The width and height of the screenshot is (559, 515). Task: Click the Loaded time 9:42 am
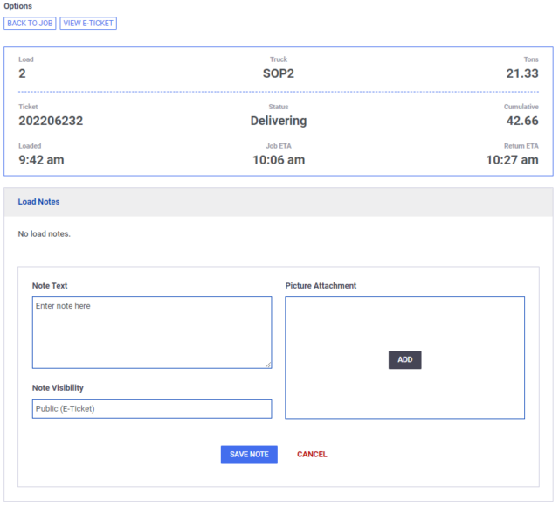coord(41,160)
